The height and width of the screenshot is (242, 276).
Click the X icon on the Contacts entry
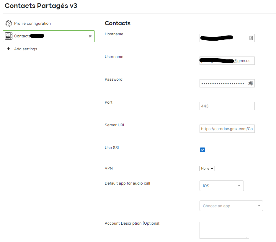pos(90,36)
